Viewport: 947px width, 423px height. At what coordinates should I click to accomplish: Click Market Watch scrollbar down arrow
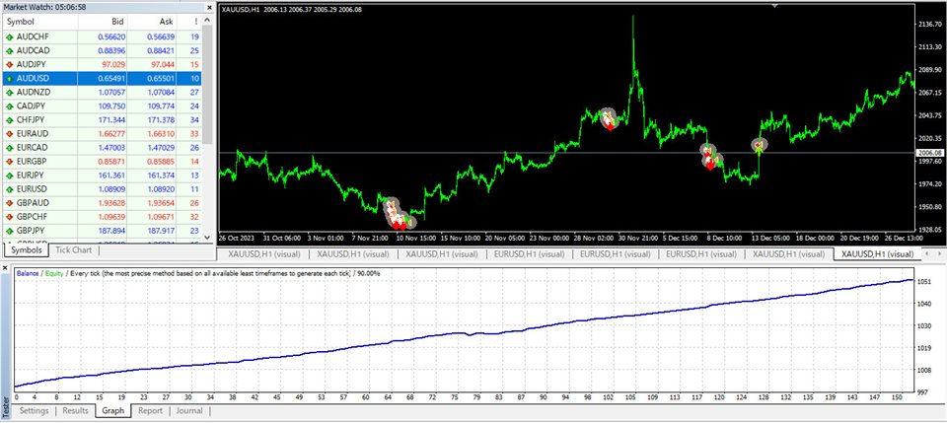(208, 238)
